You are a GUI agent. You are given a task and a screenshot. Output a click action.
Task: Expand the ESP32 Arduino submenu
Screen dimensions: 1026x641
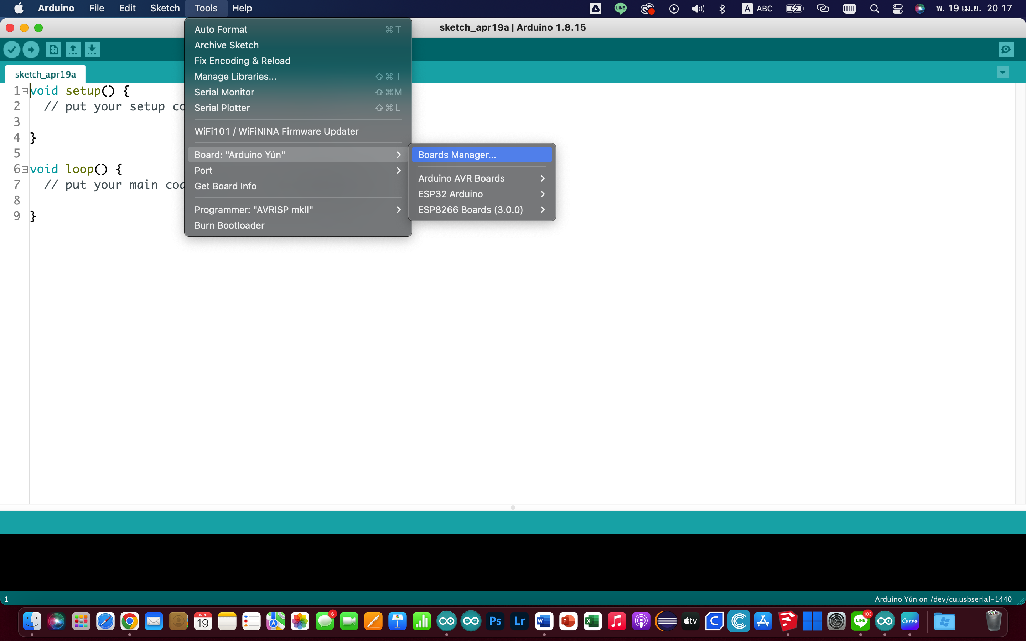tap(482, 194)
